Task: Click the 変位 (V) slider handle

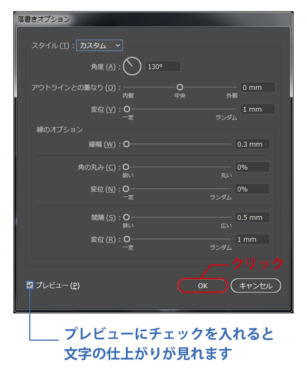Action: tap(127, 109)
